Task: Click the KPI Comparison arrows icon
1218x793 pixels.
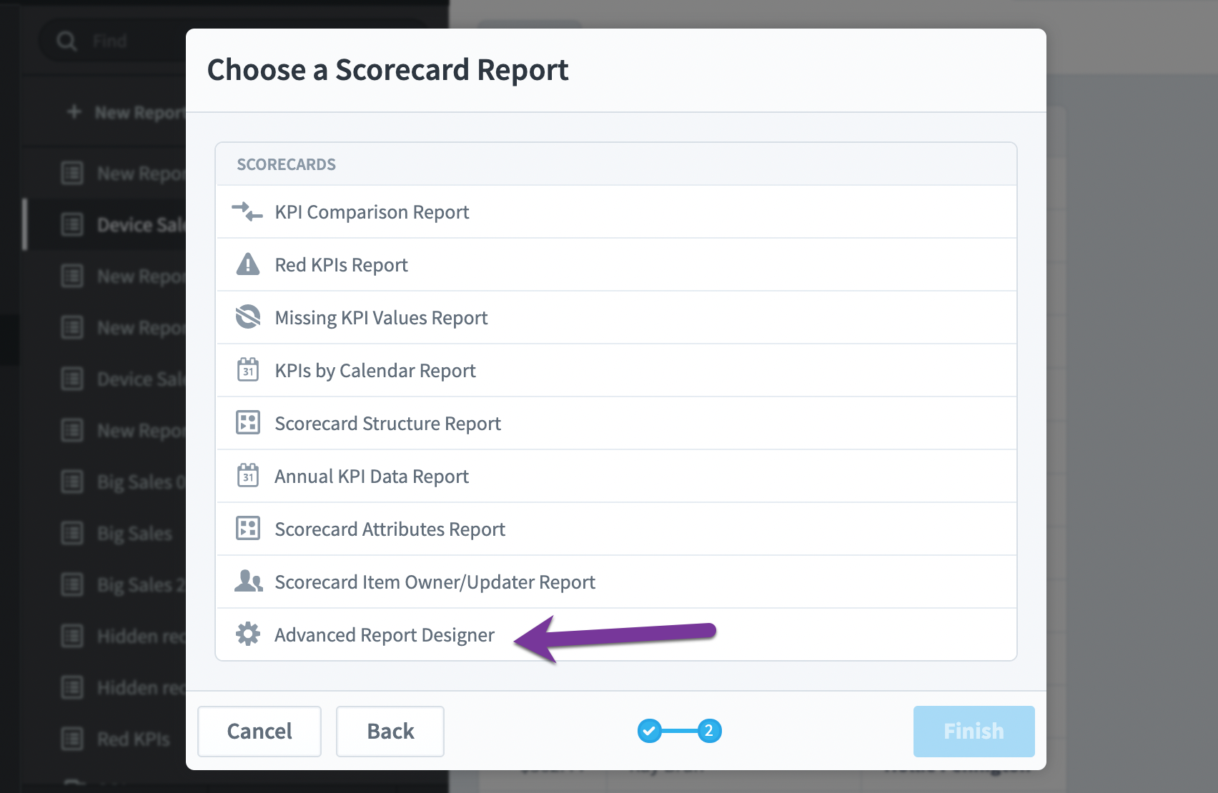Action: pyautogui.click(x=247, y=211)
